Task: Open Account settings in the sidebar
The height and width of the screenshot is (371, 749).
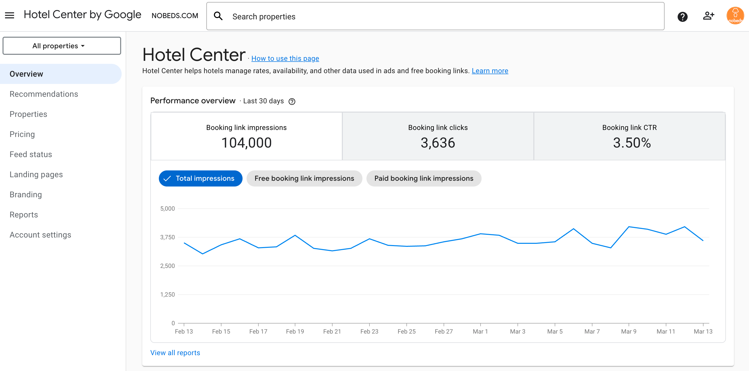Action: [x=40, y=235]
